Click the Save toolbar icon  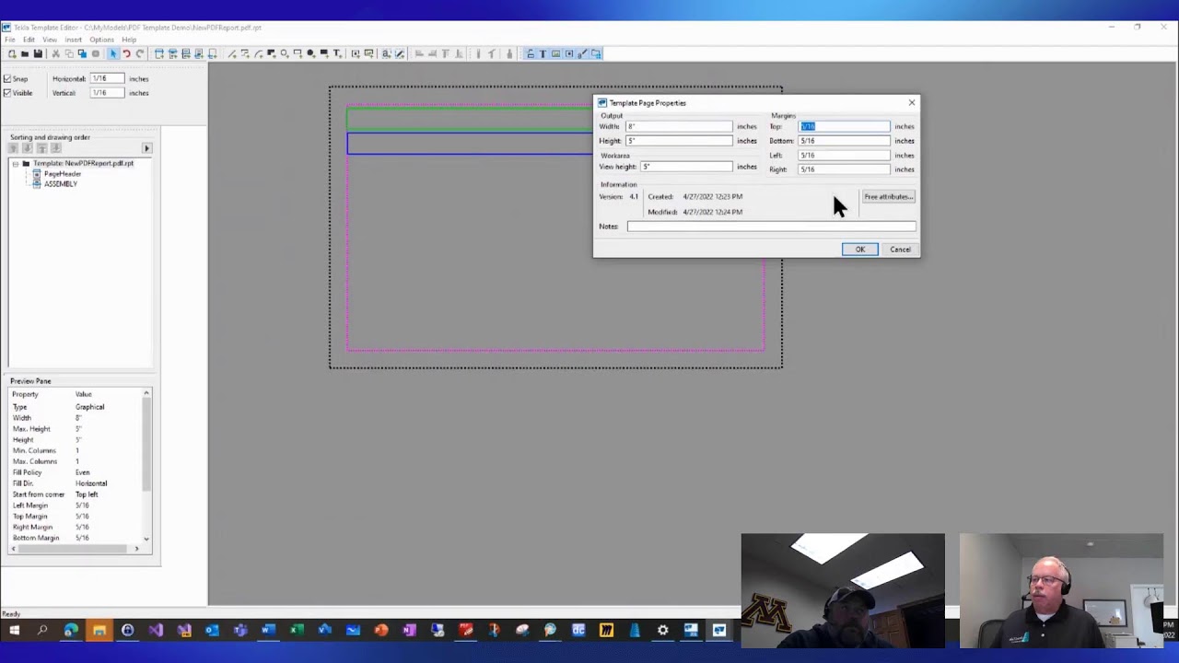click(38, 53)
